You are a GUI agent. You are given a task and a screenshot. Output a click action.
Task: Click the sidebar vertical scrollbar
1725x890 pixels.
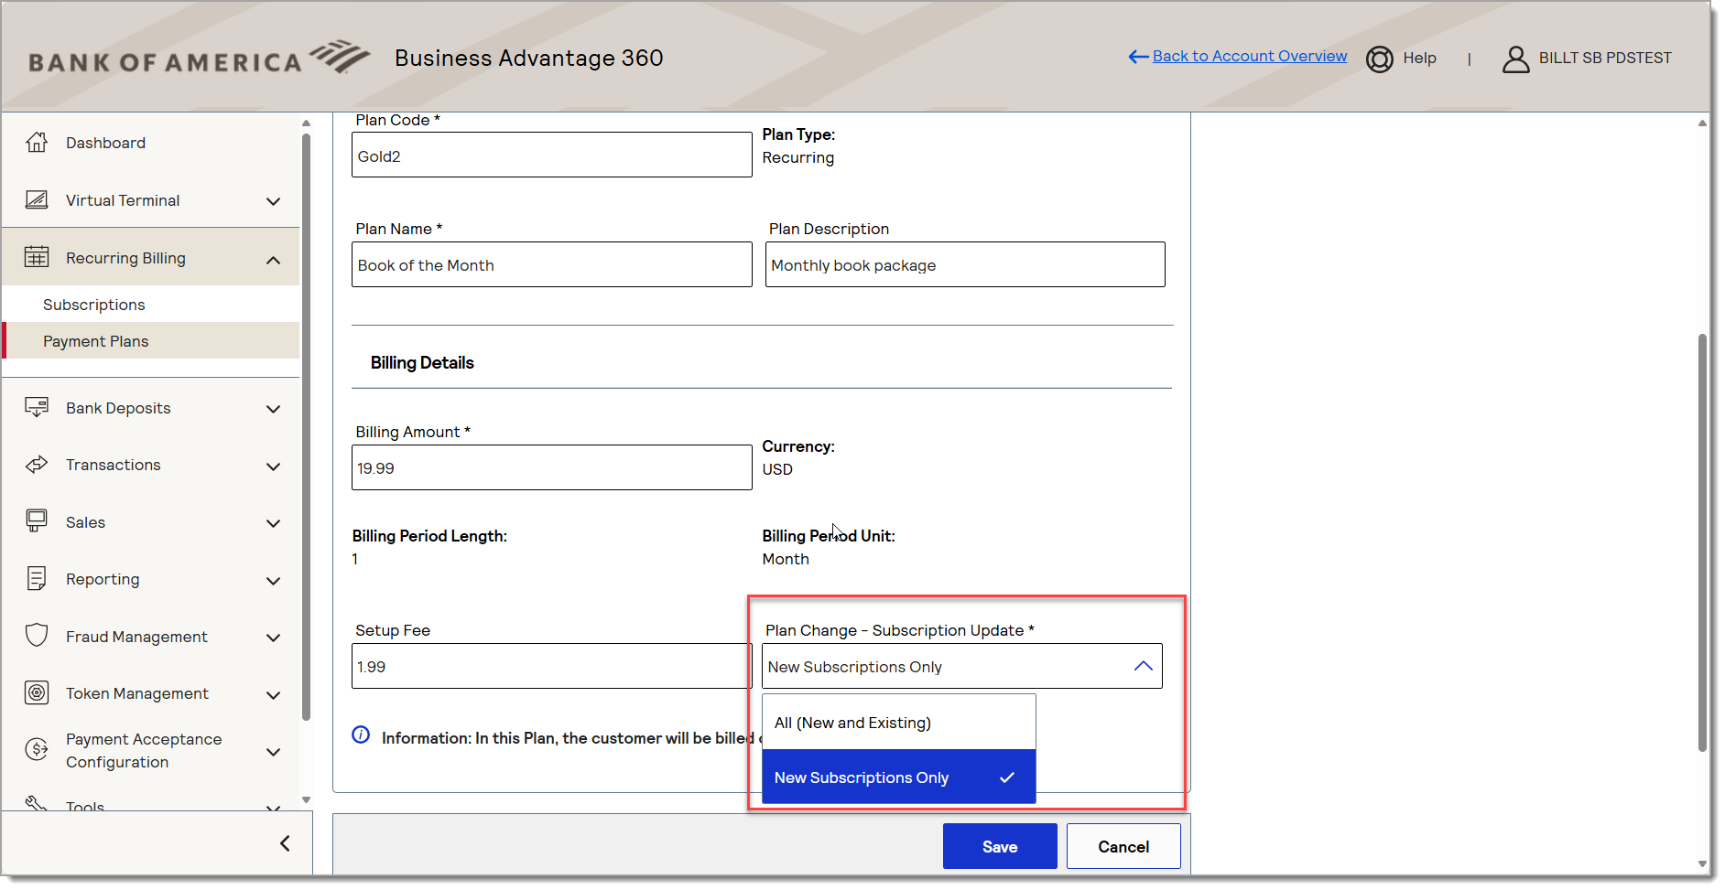(306, 425)
